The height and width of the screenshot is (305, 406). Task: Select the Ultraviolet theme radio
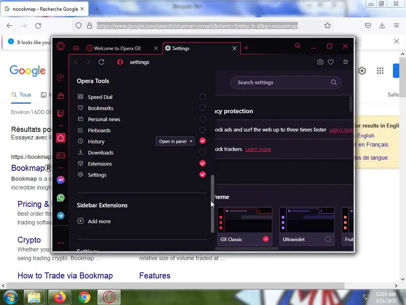(328, 239)
